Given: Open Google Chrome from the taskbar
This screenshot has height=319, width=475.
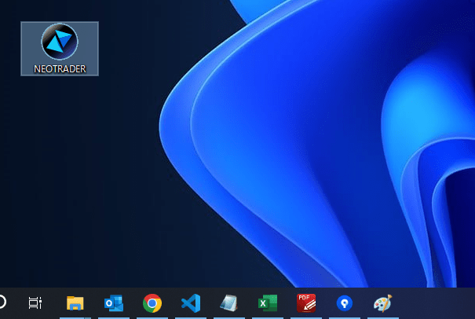Looking at the screenshot, I should (152, 303).
